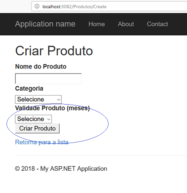Focus the localhost URL address field
The height and width of the screenshot is (193, 187).
click(x=109, y=6)
